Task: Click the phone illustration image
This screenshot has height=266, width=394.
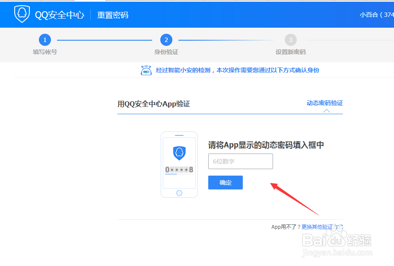Action: (179, 165)
